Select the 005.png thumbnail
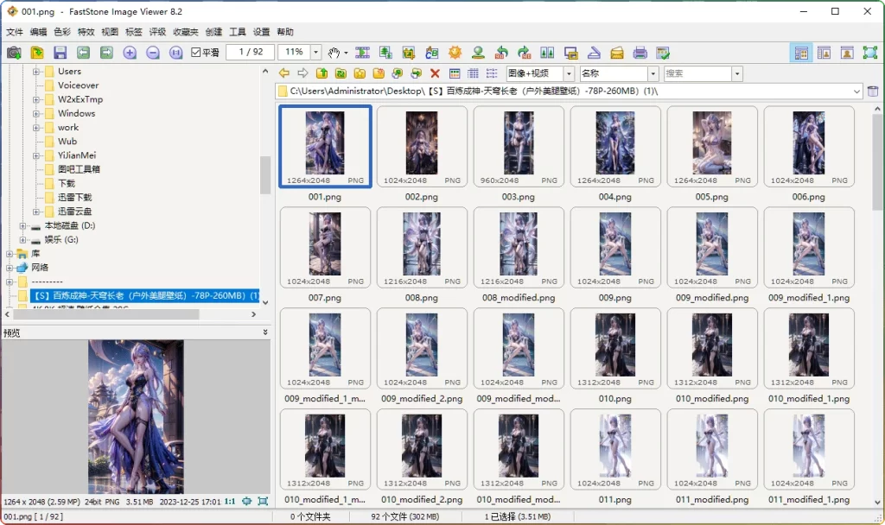 [x=711, y=145]
